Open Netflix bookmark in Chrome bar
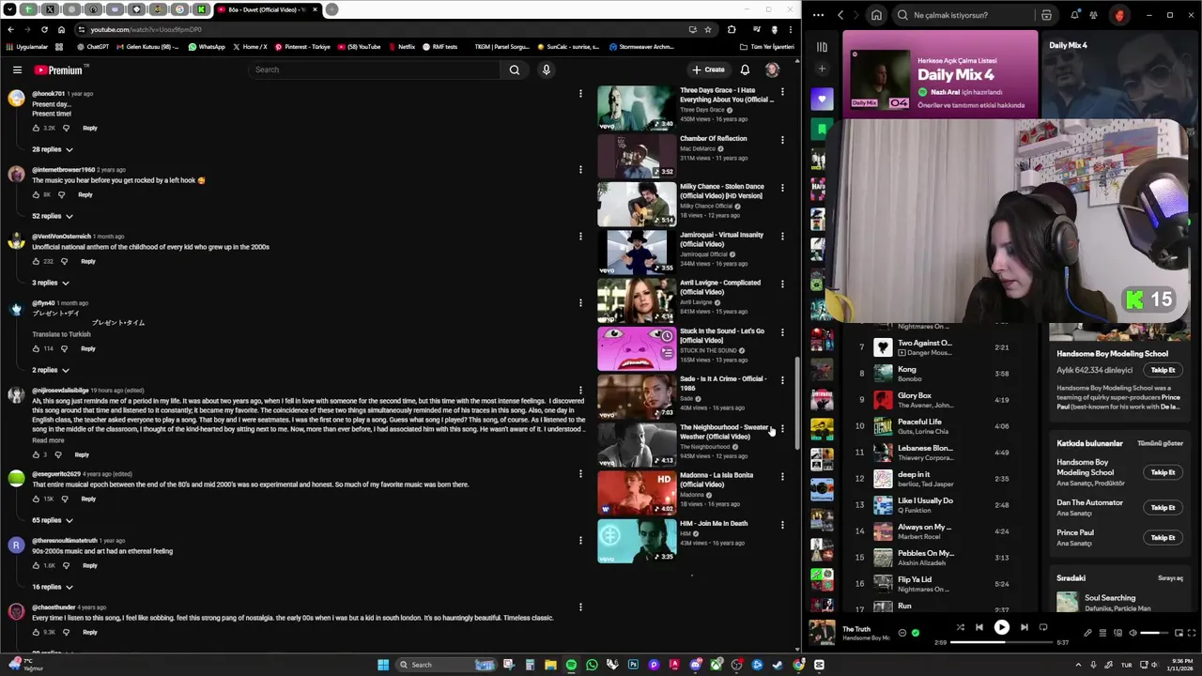 pos(401,47)
